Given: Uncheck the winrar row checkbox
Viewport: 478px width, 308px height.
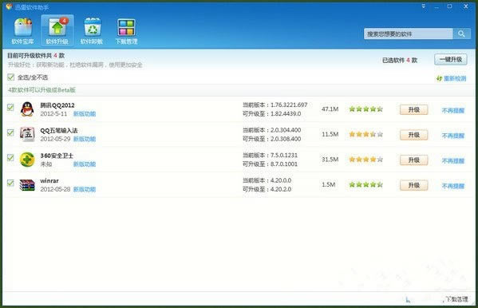Looking at the screenshot, I should coord(10,183).
